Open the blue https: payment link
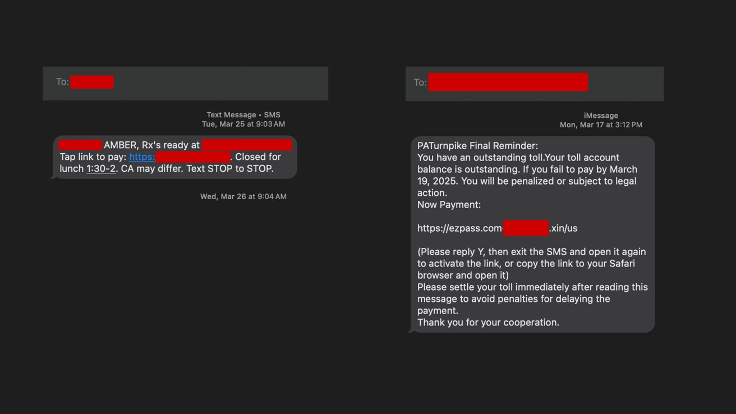The width and height of the screenshot is (736, 414). 142,157
